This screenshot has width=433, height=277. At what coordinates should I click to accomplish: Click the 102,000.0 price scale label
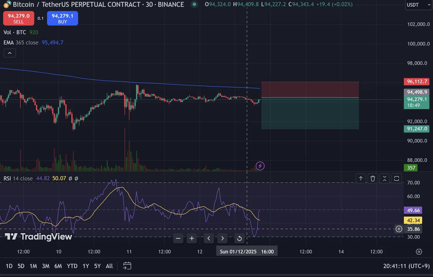pyautogui.click(x=418, y=24)
